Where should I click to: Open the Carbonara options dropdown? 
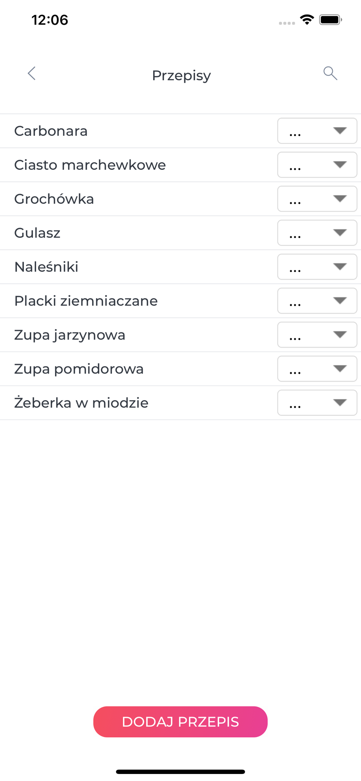pyautogui.click(x=317, y=131)
